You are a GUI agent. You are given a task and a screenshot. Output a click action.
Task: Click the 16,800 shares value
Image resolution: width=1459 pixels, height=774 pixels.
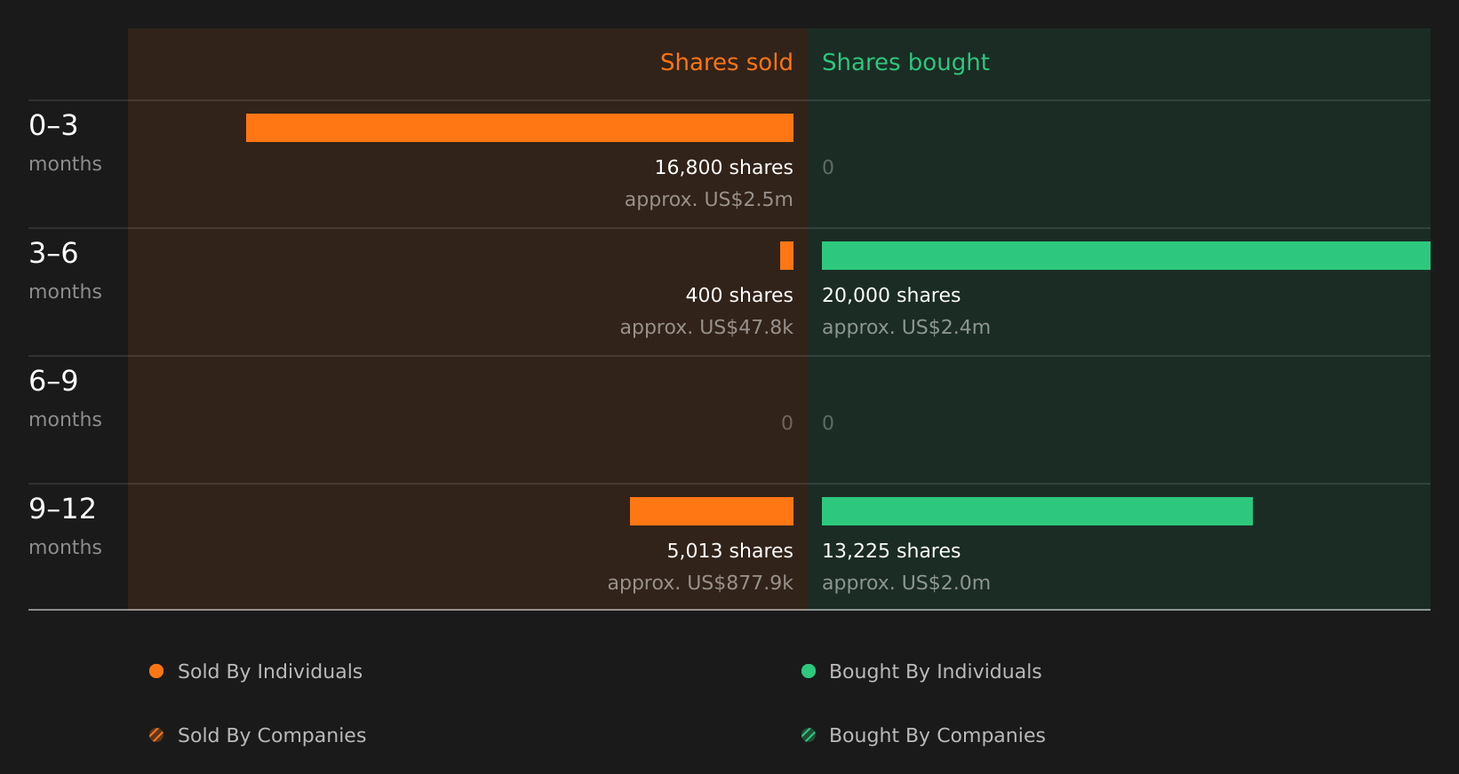point(723,168)
